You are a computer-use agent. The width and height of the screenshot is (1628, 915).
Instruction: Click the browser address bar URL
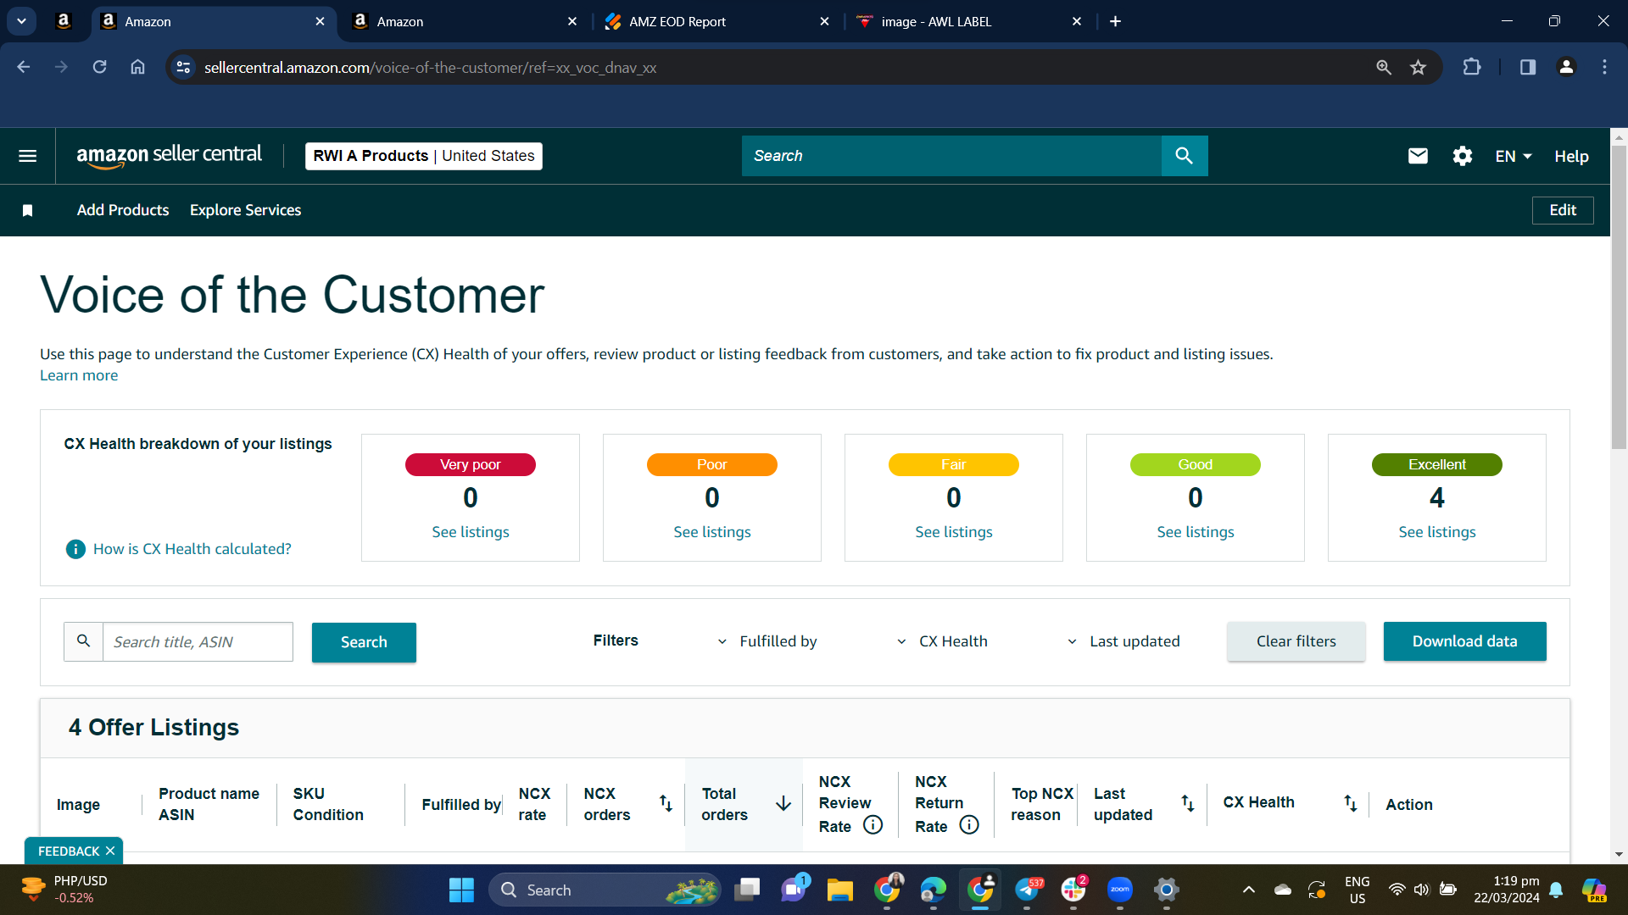pyautogui.click(x=430, y=67)
